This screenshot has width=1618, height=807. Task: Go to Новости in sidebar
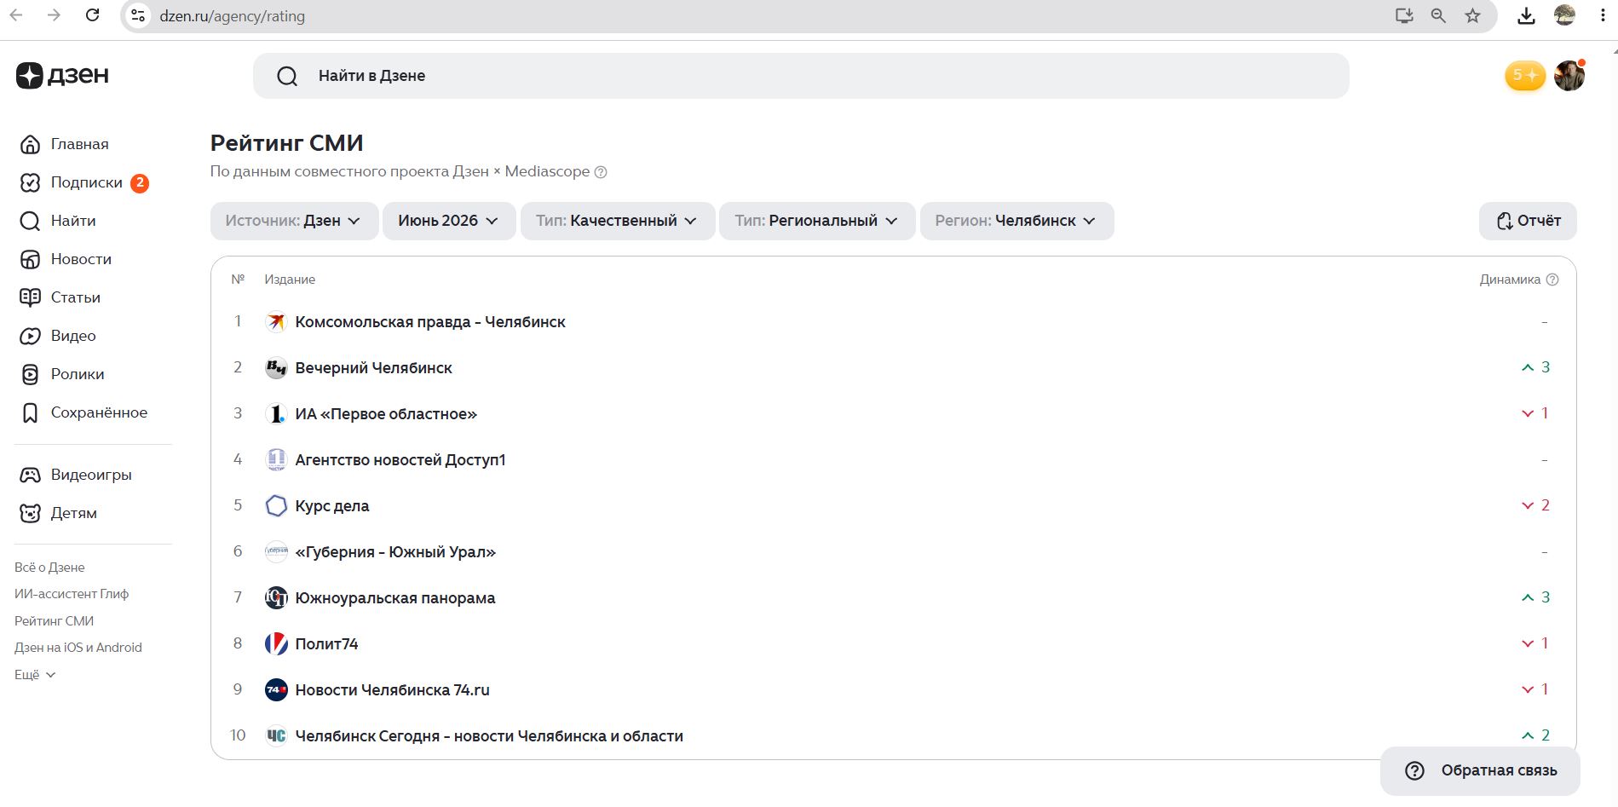pyautogui.click(x=82, y=259)
